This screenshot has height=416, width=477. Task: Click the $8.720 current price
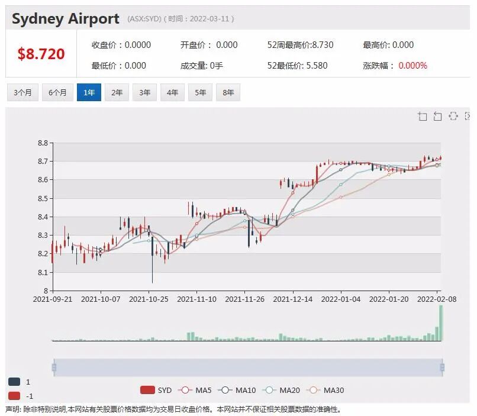(41, 54)
